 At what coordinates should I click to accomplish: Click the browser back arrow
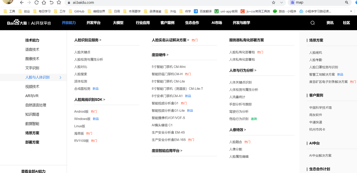coord(22,2)
